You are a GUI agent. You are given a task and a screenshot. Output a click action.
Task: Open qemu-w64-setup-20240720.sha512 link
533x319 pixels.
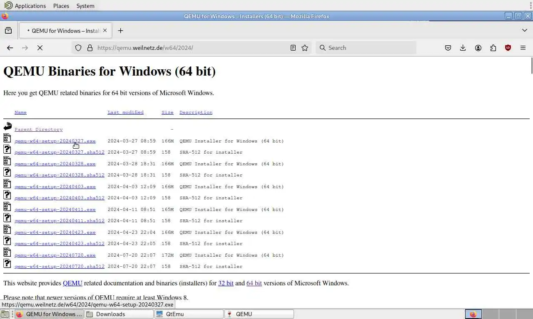[60, 267]
